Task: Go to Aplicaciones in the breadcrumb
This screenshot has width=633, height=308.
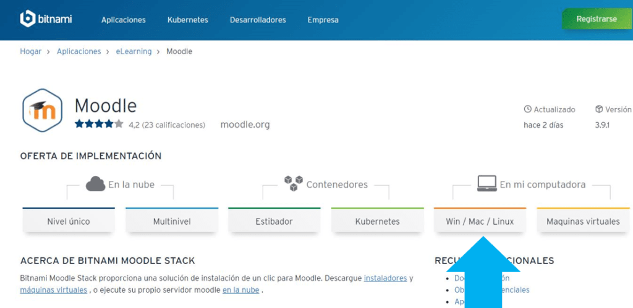Action: (79, 52)
